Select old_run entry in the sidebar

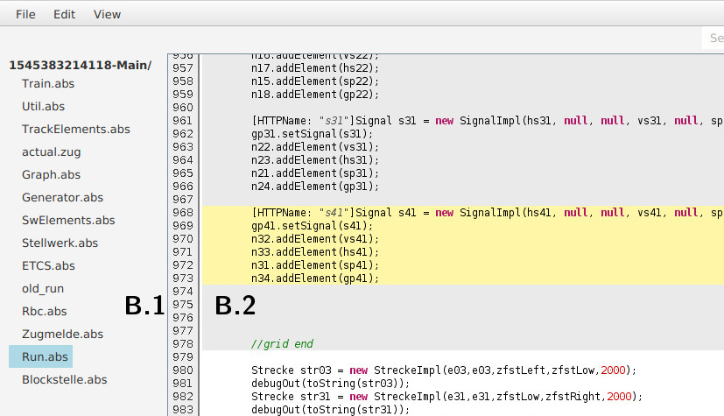tap(43, 288)
